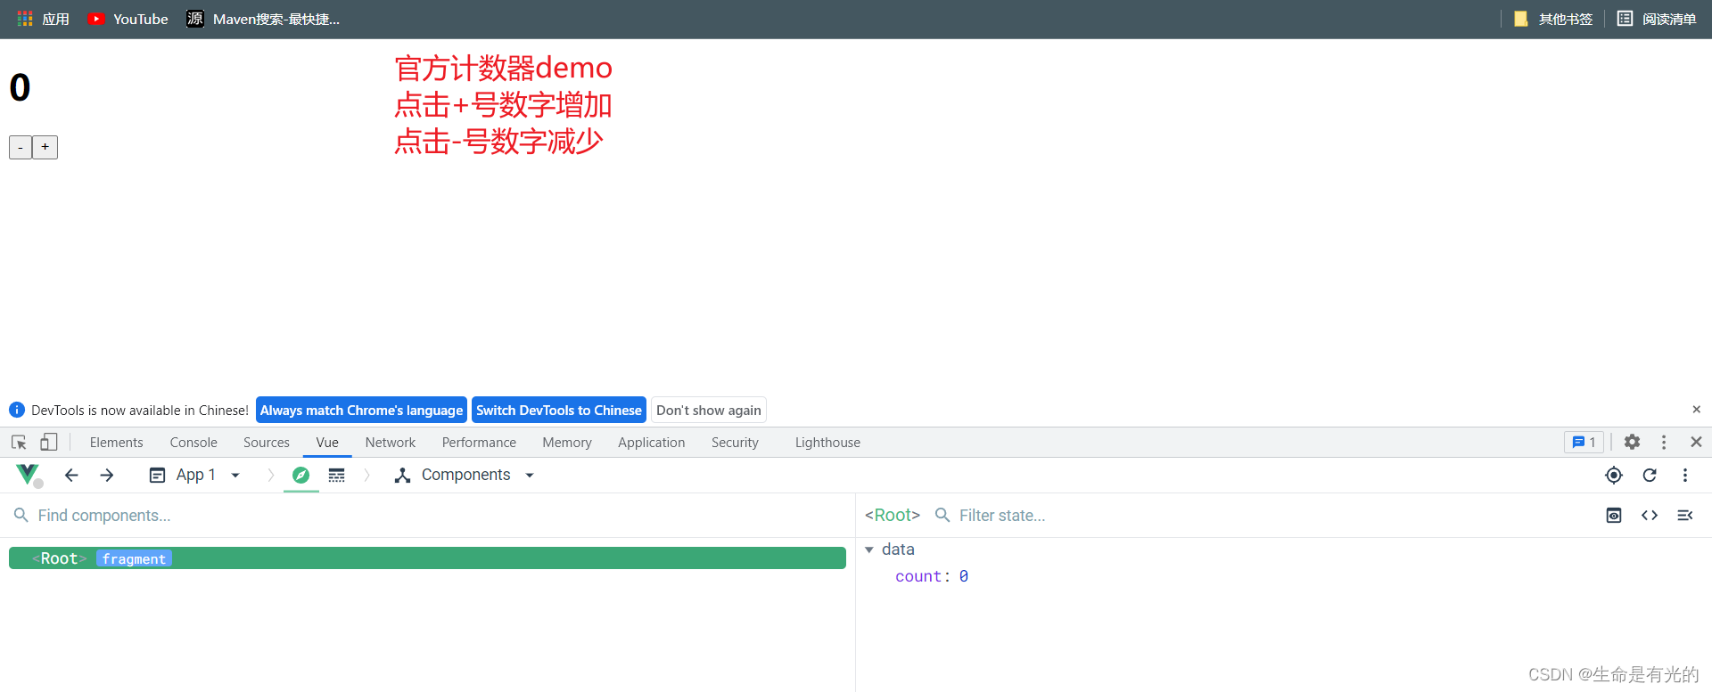1712x692 pixels.
Task: Switch to the Application tab
Action: coord(652,442)
